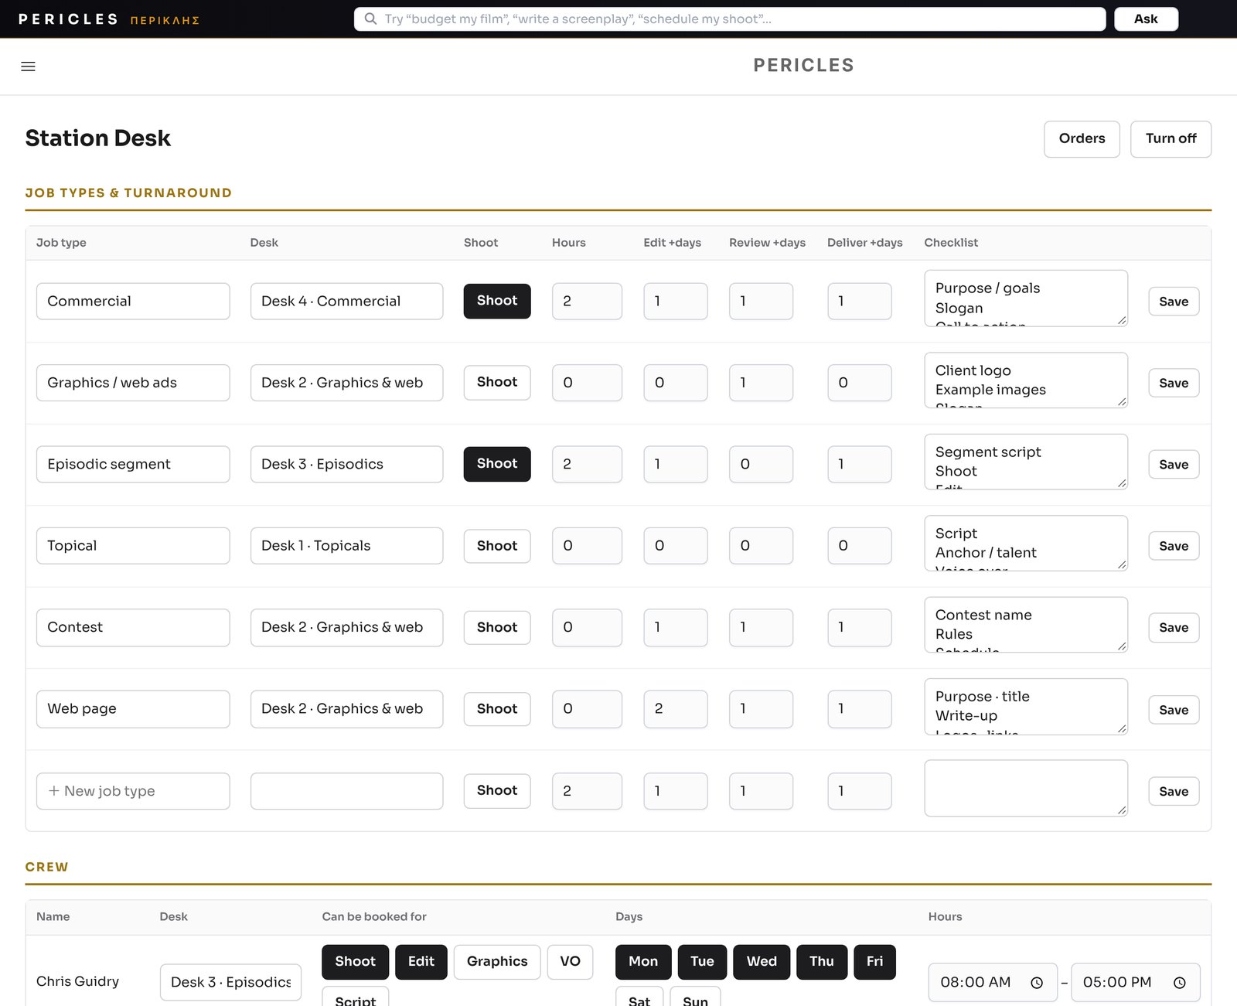Save the Episodic segment row
1237x1006 pixels.
pos(1174,465)
